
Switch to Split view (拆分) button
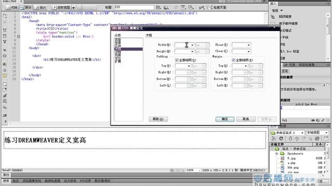point(25,8)
